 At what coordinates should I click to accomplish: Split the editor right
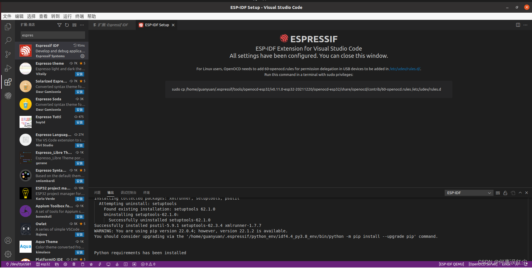click(x=518, y=25)
